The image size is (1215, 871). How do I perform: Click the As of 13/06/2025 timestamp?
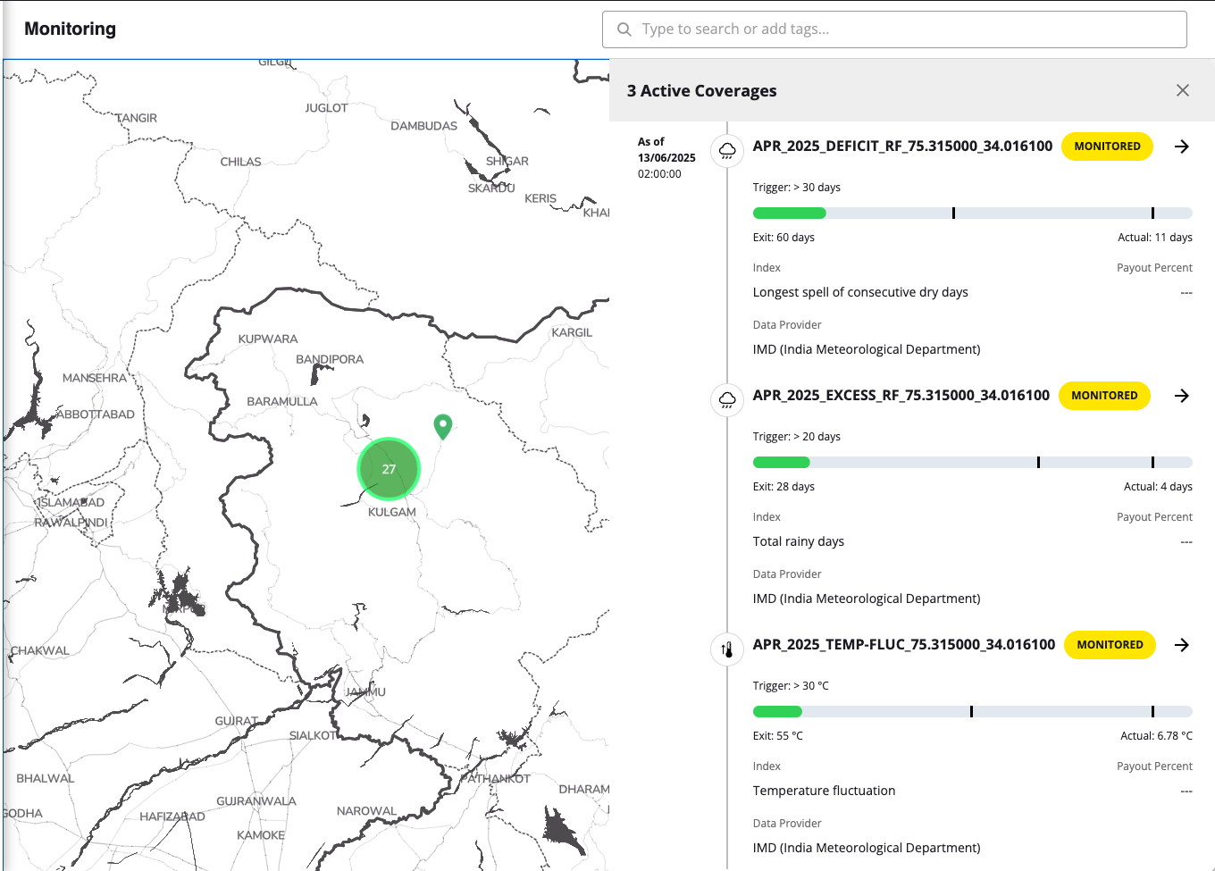pos(666,158)
